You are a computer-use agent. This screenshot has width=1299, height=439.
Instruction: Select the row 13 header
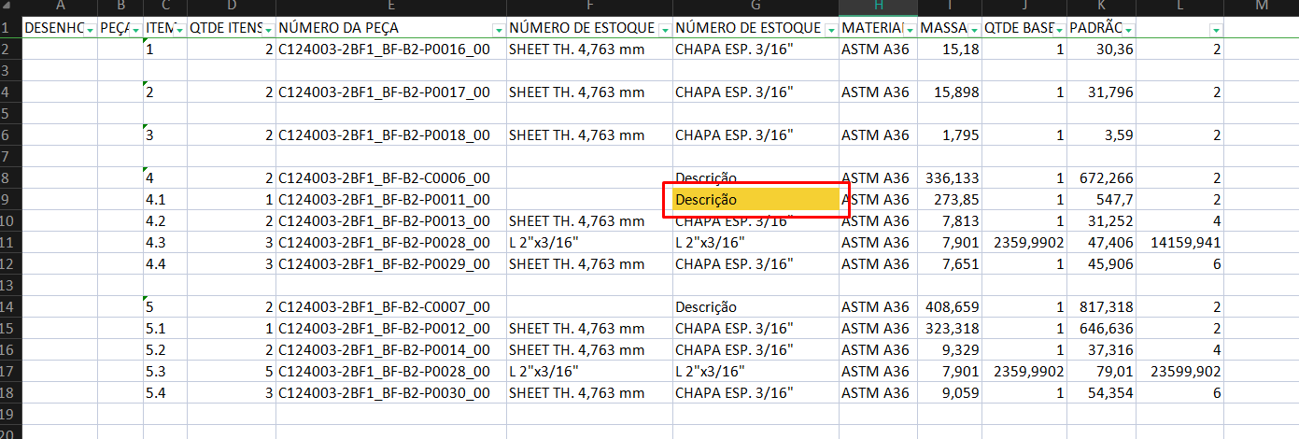tap(9, 285)
